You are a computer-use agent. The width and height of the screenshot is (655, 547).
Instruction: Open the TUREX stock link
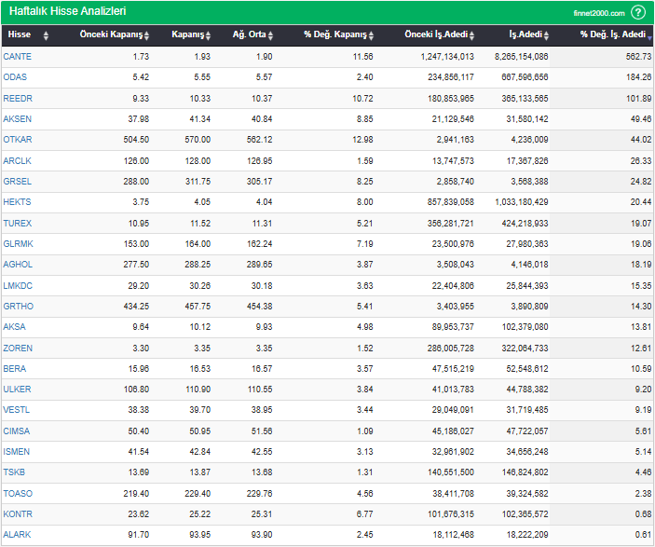click(18, 224)
